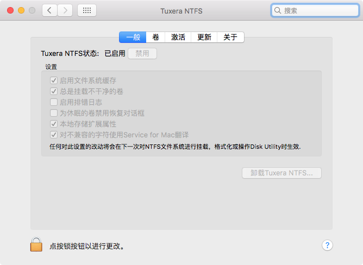Click 卸载Tuxera NTFS... button
Viewport: 363px width, 265px height.
pos(281,173)
